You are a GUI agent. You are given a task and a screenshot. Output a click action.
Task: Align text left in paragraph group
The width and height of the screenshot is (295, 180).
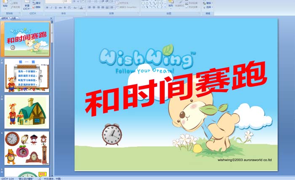89,7
